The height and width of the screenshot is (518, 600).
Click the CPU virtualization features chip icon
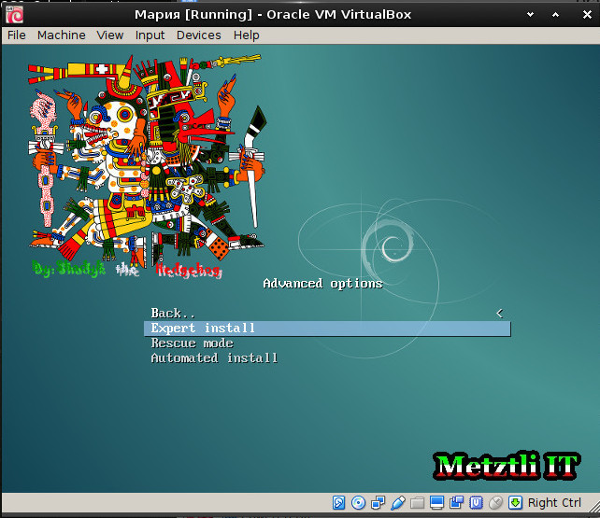[x=476, y=503]
